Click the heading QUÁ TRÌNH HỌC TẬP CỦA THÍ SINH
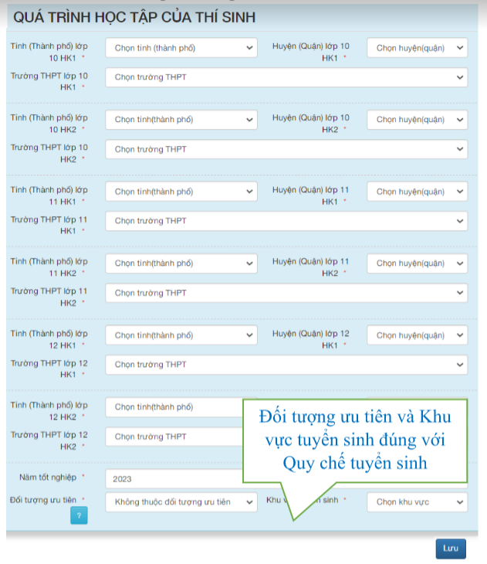This screenshot has height=564, width=487. click(134, 17)
